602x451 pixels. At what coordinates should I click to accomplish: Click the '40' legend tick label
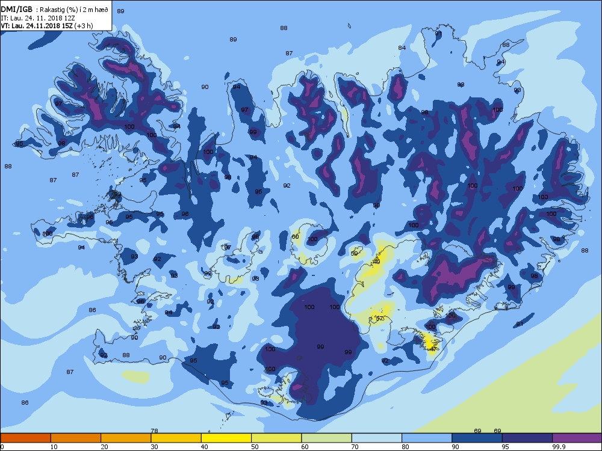tap(205, 447)
